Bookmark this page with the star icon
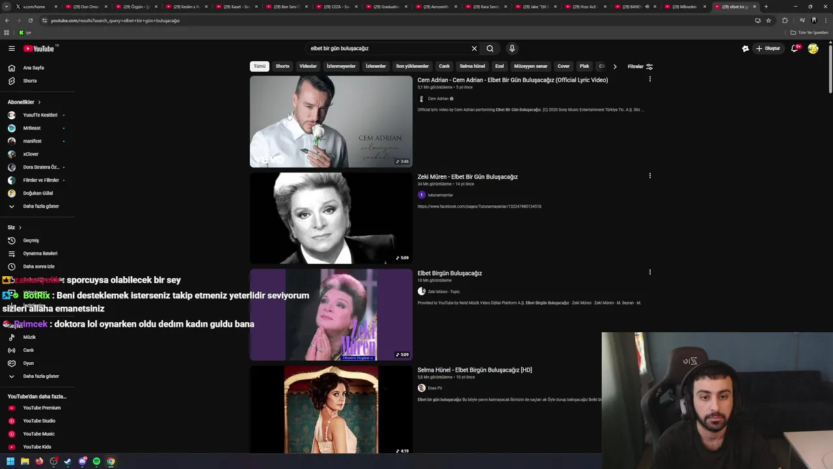Viewport: 833px width, 469px height. 769,20
